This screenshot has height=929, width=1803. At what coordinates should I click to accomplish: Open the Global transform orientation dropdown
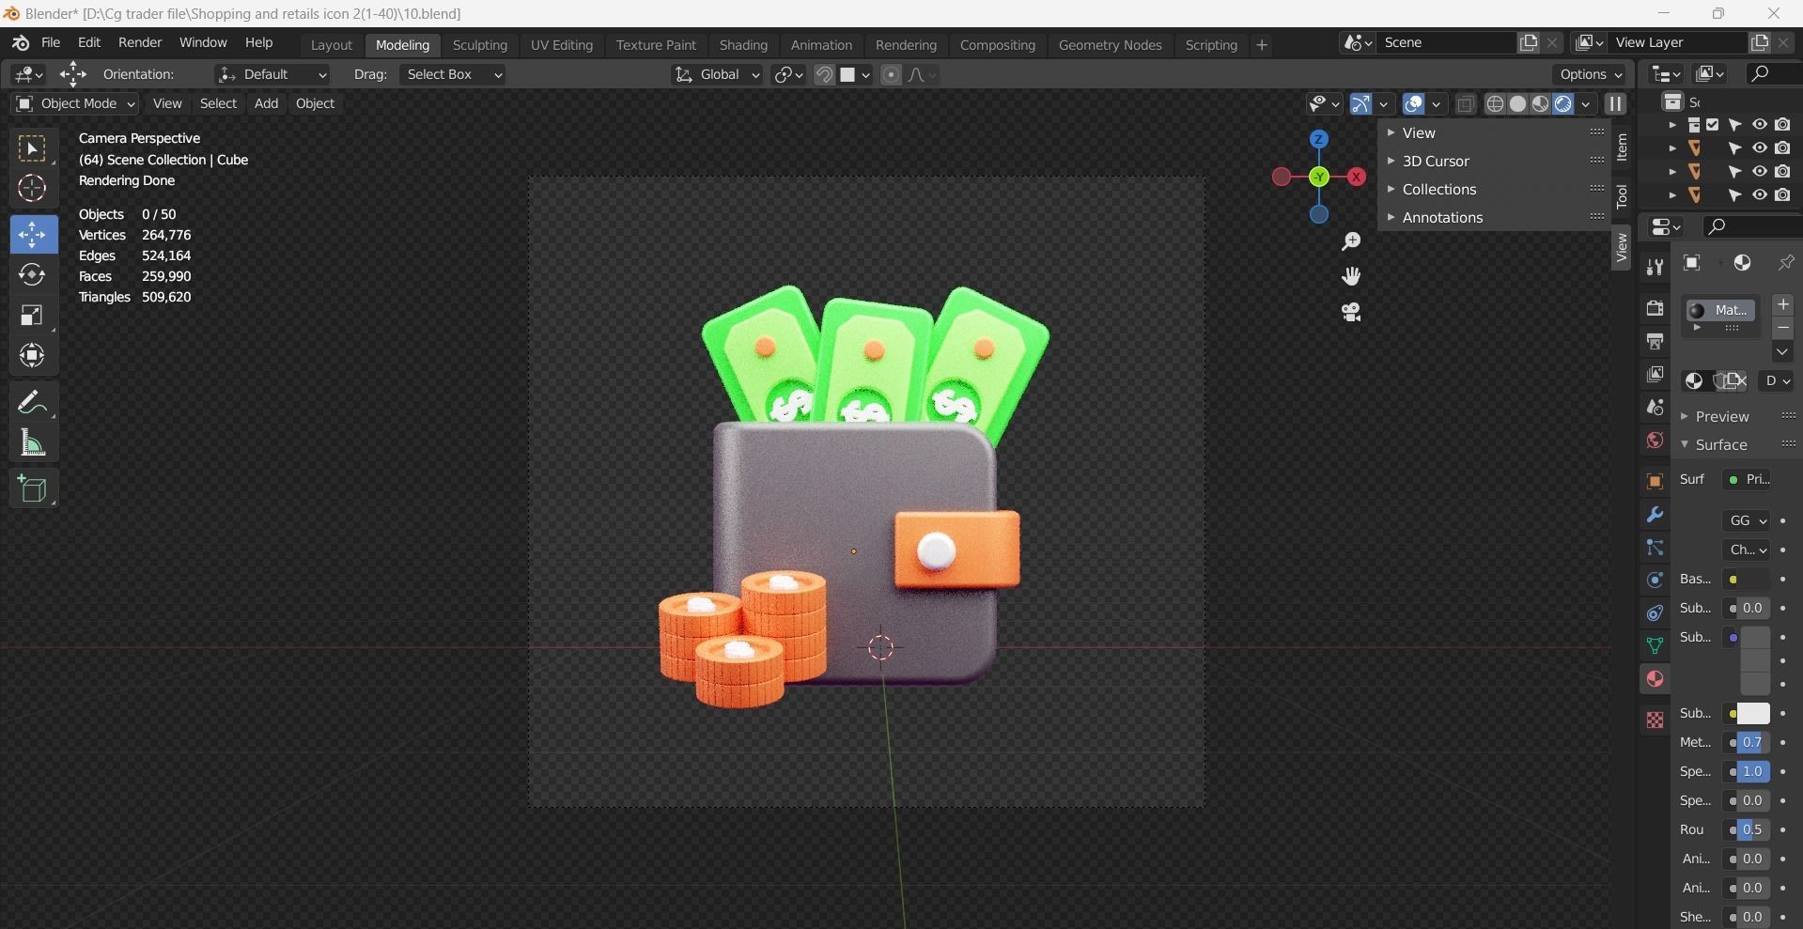tap(717, 74)
